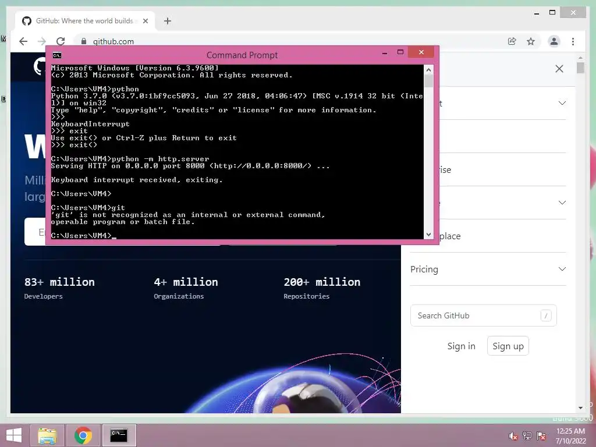The height and width of the screenshot is (447, 596).
Task: Switch to Chrome in the taskbar
Action: coord(83,435)
